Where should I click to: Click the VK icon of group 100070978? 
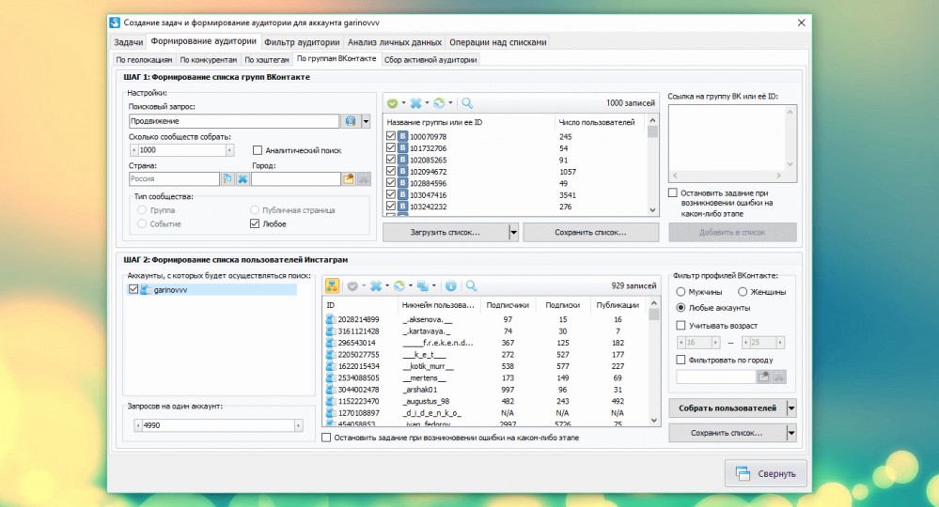pos(403,137)
